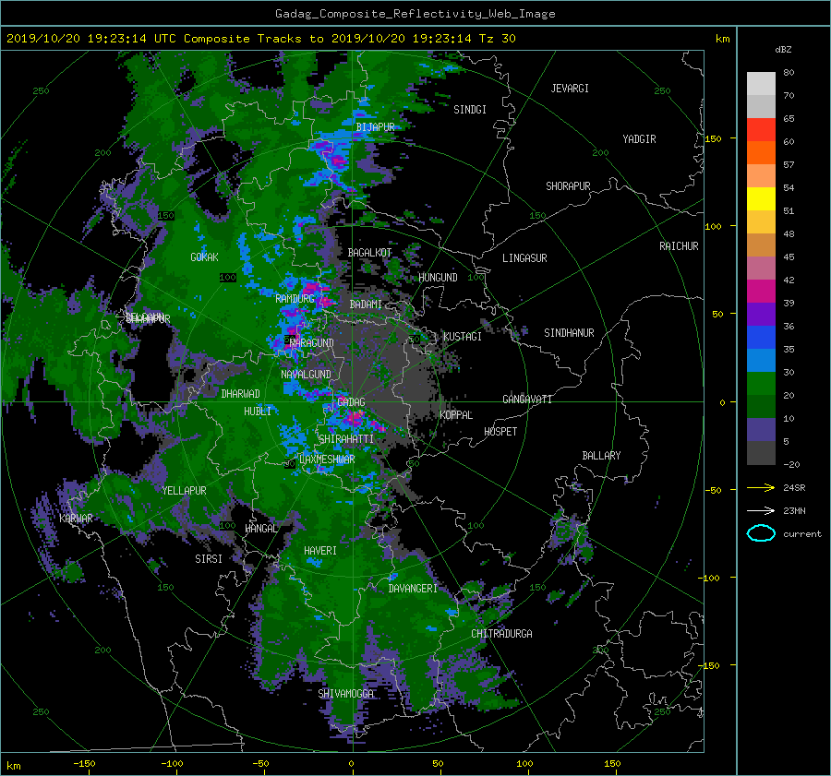Click the YELLAPUR place label

point(184,491)
